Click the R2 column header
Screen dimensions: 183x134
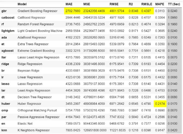coord(131,4)
